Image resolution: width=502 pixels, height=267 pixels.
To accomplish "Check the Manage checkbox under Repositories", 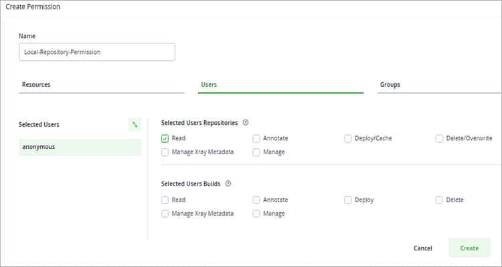I will (256, 152).
